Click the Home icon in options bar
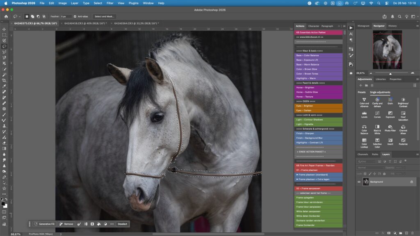Image resolution: width=420 pixels, height=236 pixels. tap(6, 16)
